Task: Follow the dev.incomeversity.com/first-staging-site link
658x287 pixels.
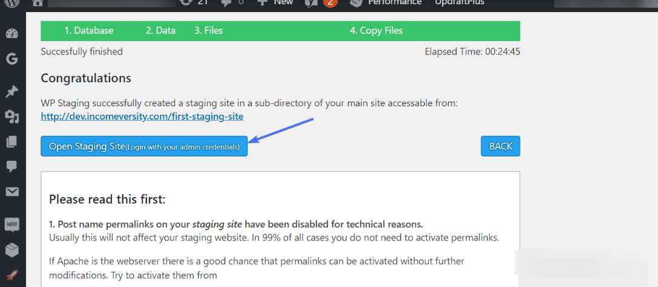Action: coord(142,117)
